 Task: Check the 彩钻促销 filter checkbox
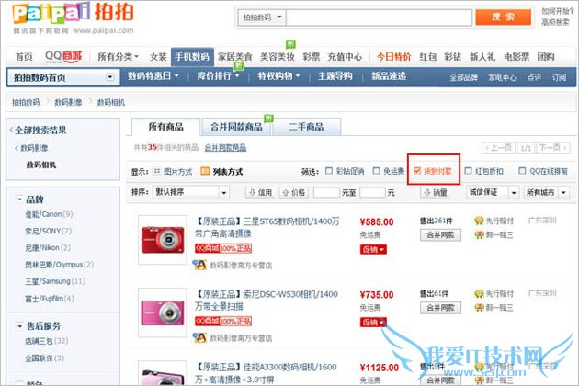329,171
